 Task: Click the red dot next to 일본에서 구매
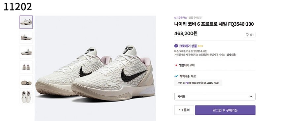tap(176, 65)
